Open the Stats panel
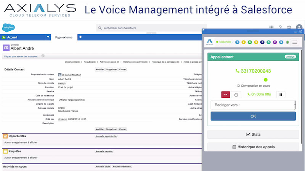Image resolution: width=305 pixels, height=171 pixels. click(x=253, y=135)
